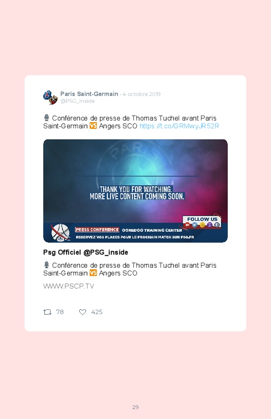Open the Paris Saint-Germain profile avatar

click(x=51, y=98)
